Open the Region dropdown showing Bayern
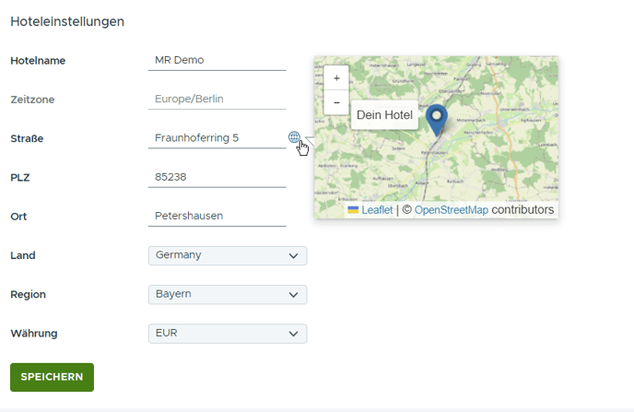The width and height of the screenshot is (634, 412). [x=228, y=294]
